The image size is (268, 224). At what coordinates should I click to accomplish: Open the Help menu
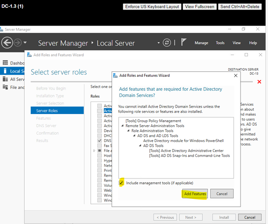tap(253, 43)
